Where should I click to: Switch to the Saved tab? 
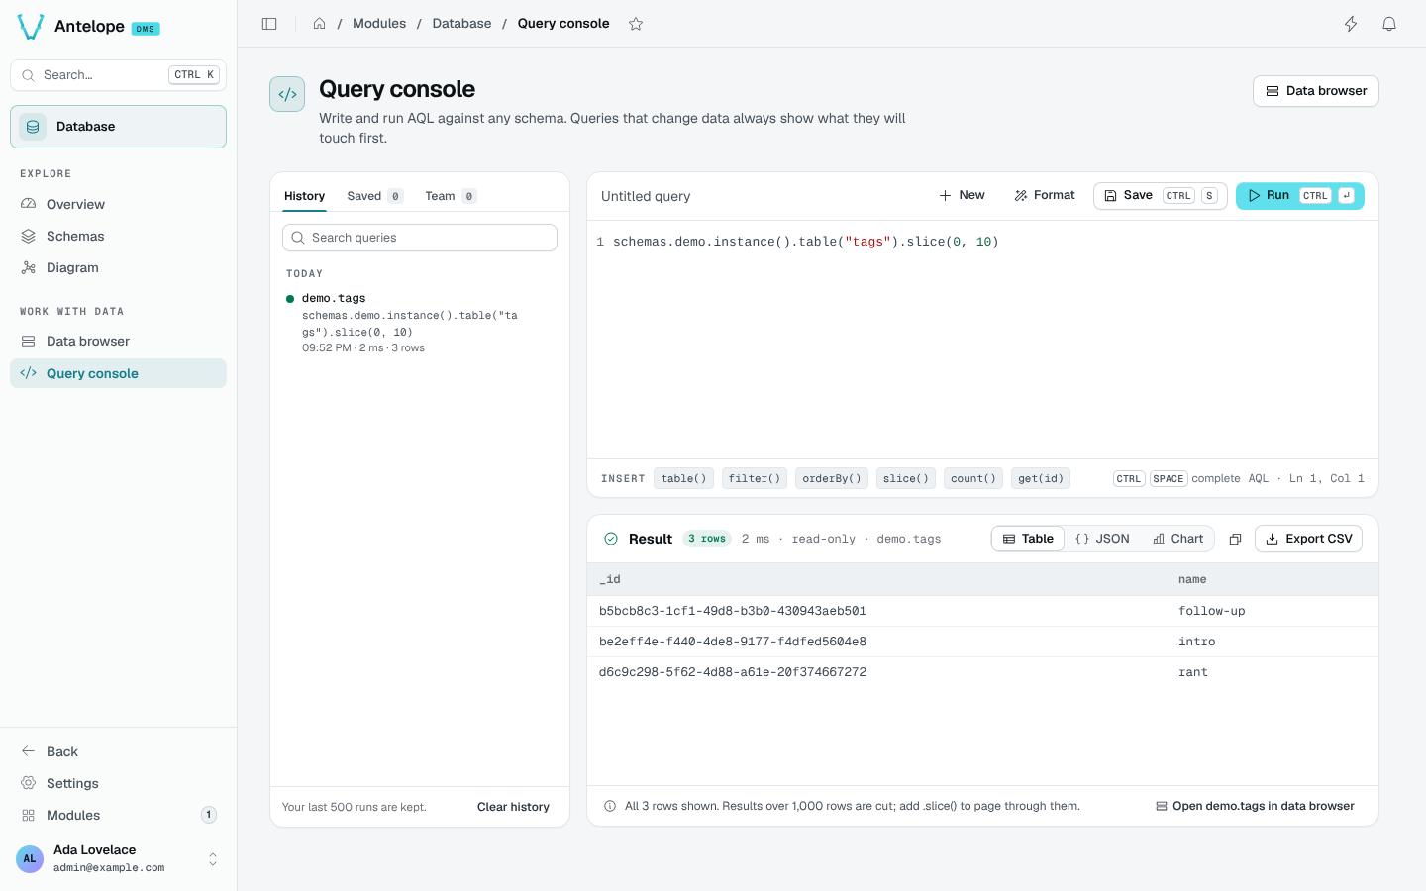374,196
